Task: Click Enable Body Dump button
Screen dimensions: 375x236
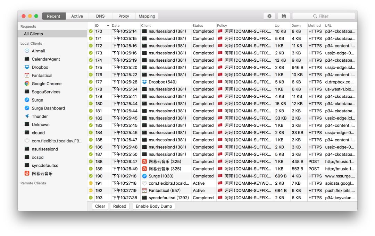Action: [x=154, y=206]
